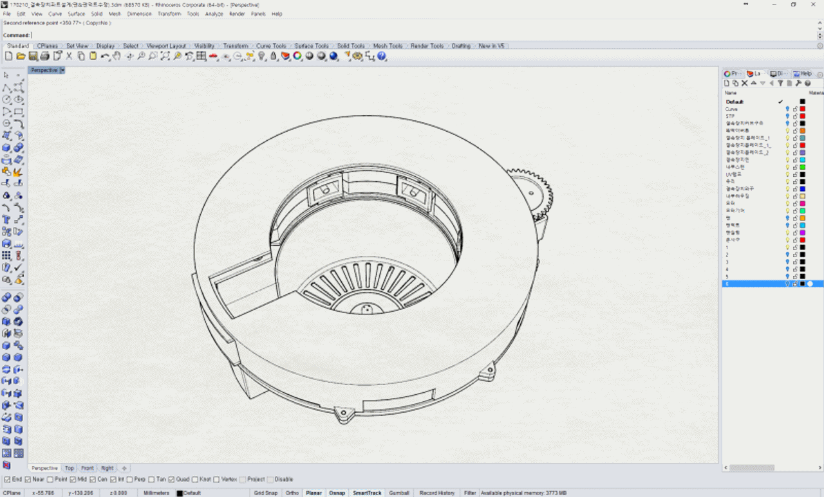The height and width of the screenshot is (497, 824).
Task: Toggle visibility bulb of STP layer
Action: pos(787,116)
